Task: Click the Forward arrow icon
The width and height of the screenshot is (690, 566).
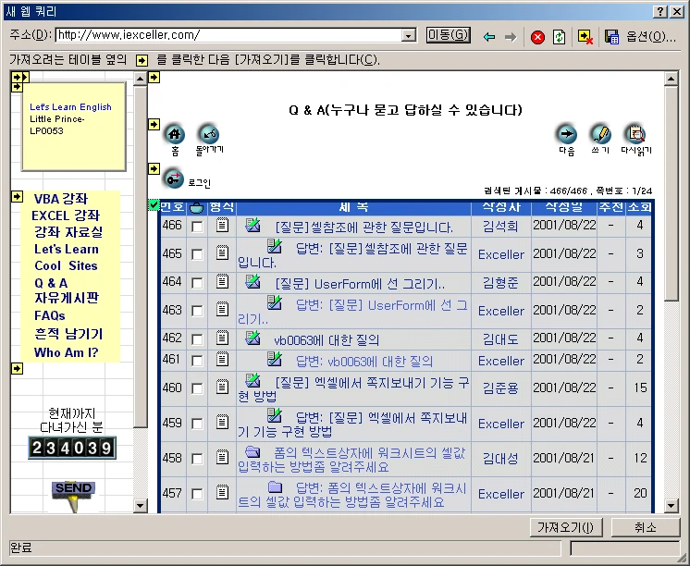Action: pos(511,37)
